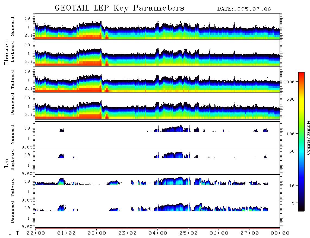
Task: Click the 100 colorbar tick label
Action: click(290, 134)
